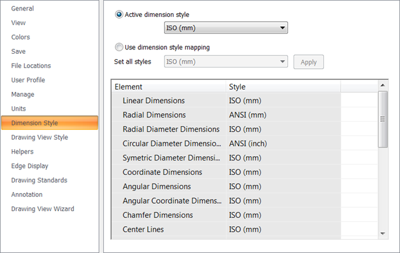Go to File Locations settings
The height and width of the screenshot is (253, 400).
(31, 66)
